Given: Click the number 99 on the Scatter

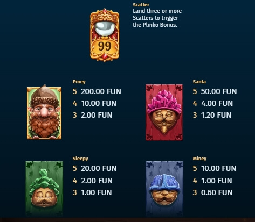Looking at the screenshot, I should click(105, 47).
